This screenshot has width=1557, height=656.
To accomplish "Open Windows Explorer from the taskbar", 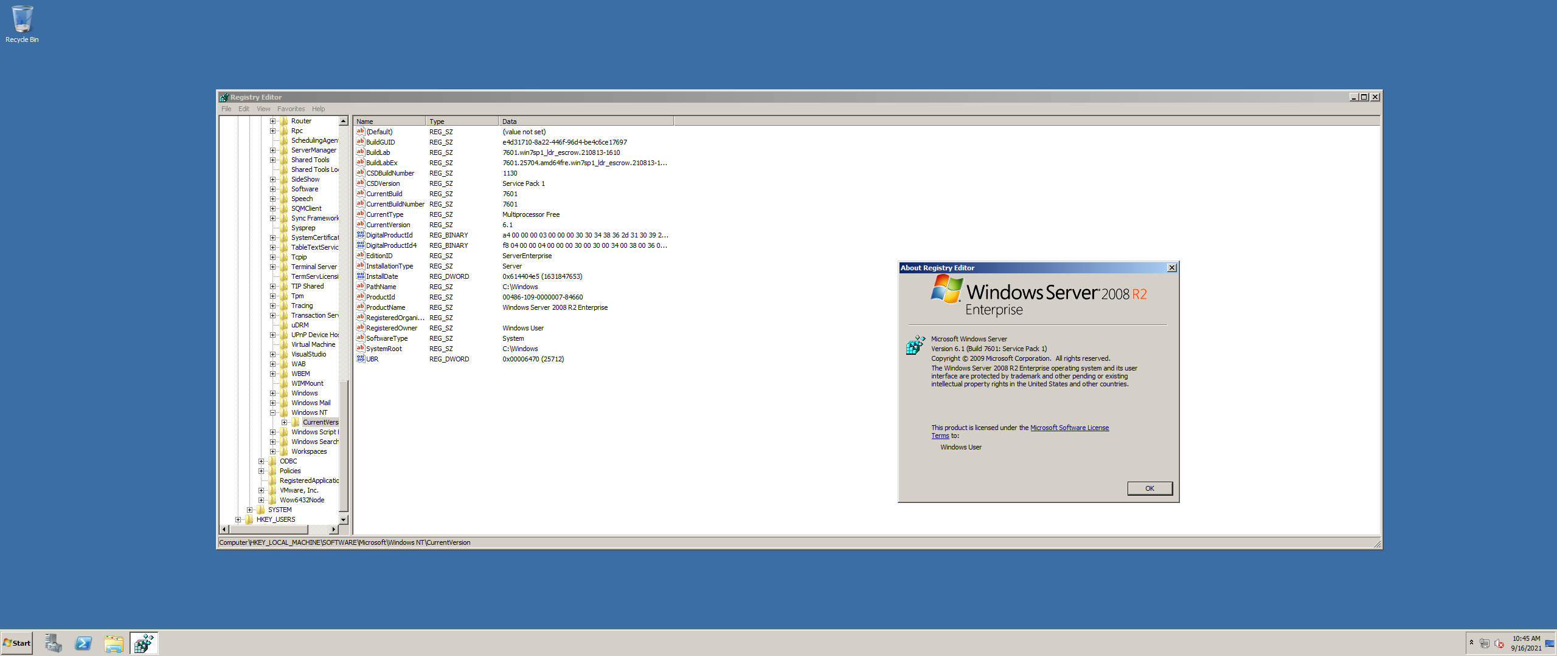I will pos(114,643).
